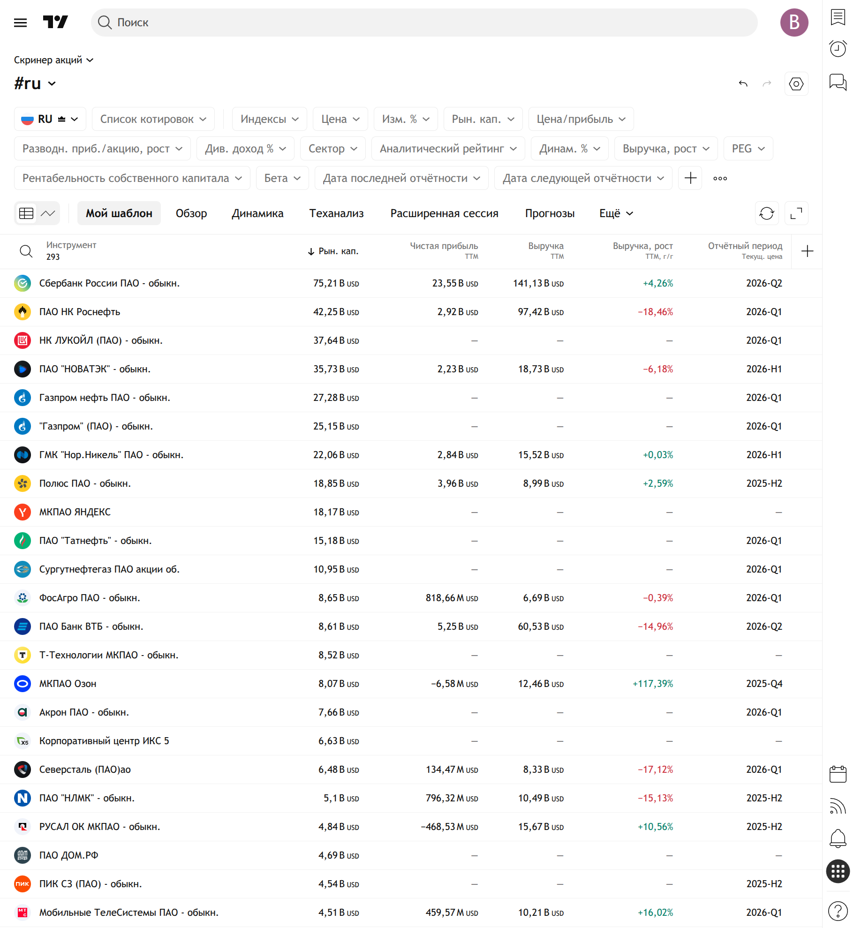Switch to chart view mode
The image size is (854, 928).
tap(48, 213)
